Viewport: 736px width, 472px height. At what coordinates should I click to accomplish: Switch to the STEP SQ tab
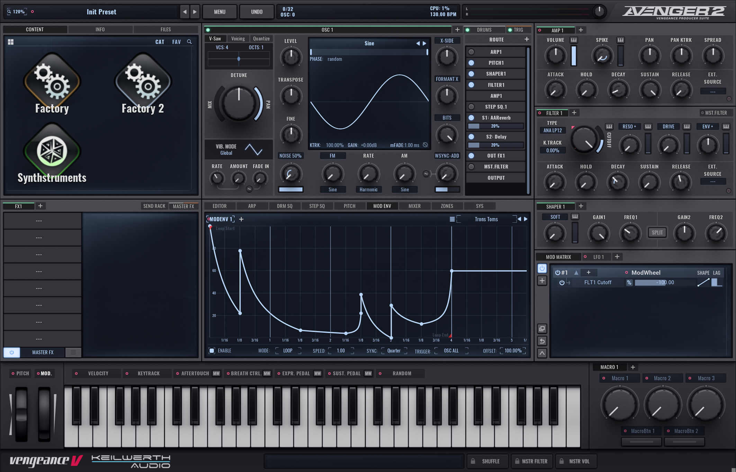pos(317,206)
